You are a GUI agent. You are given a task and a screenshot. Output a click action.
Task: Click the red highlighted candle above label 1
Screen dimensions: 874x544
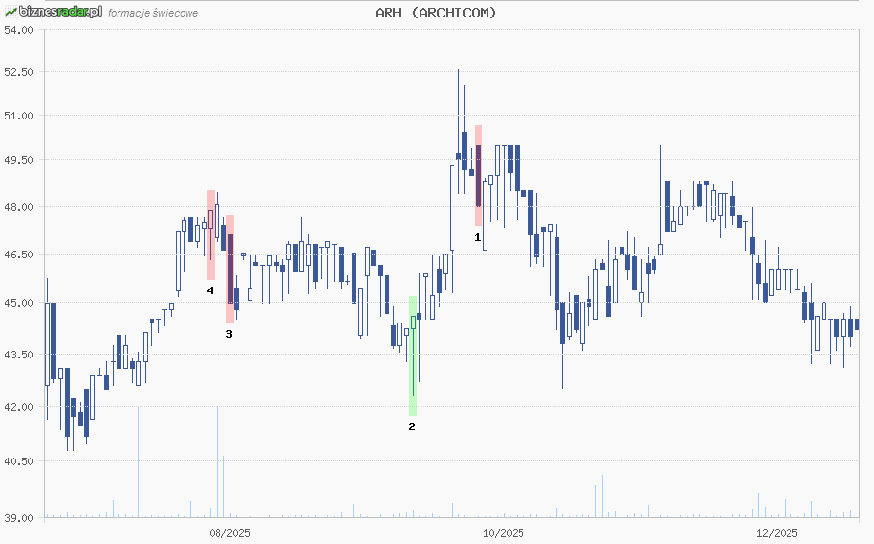[x=478, y=176]
